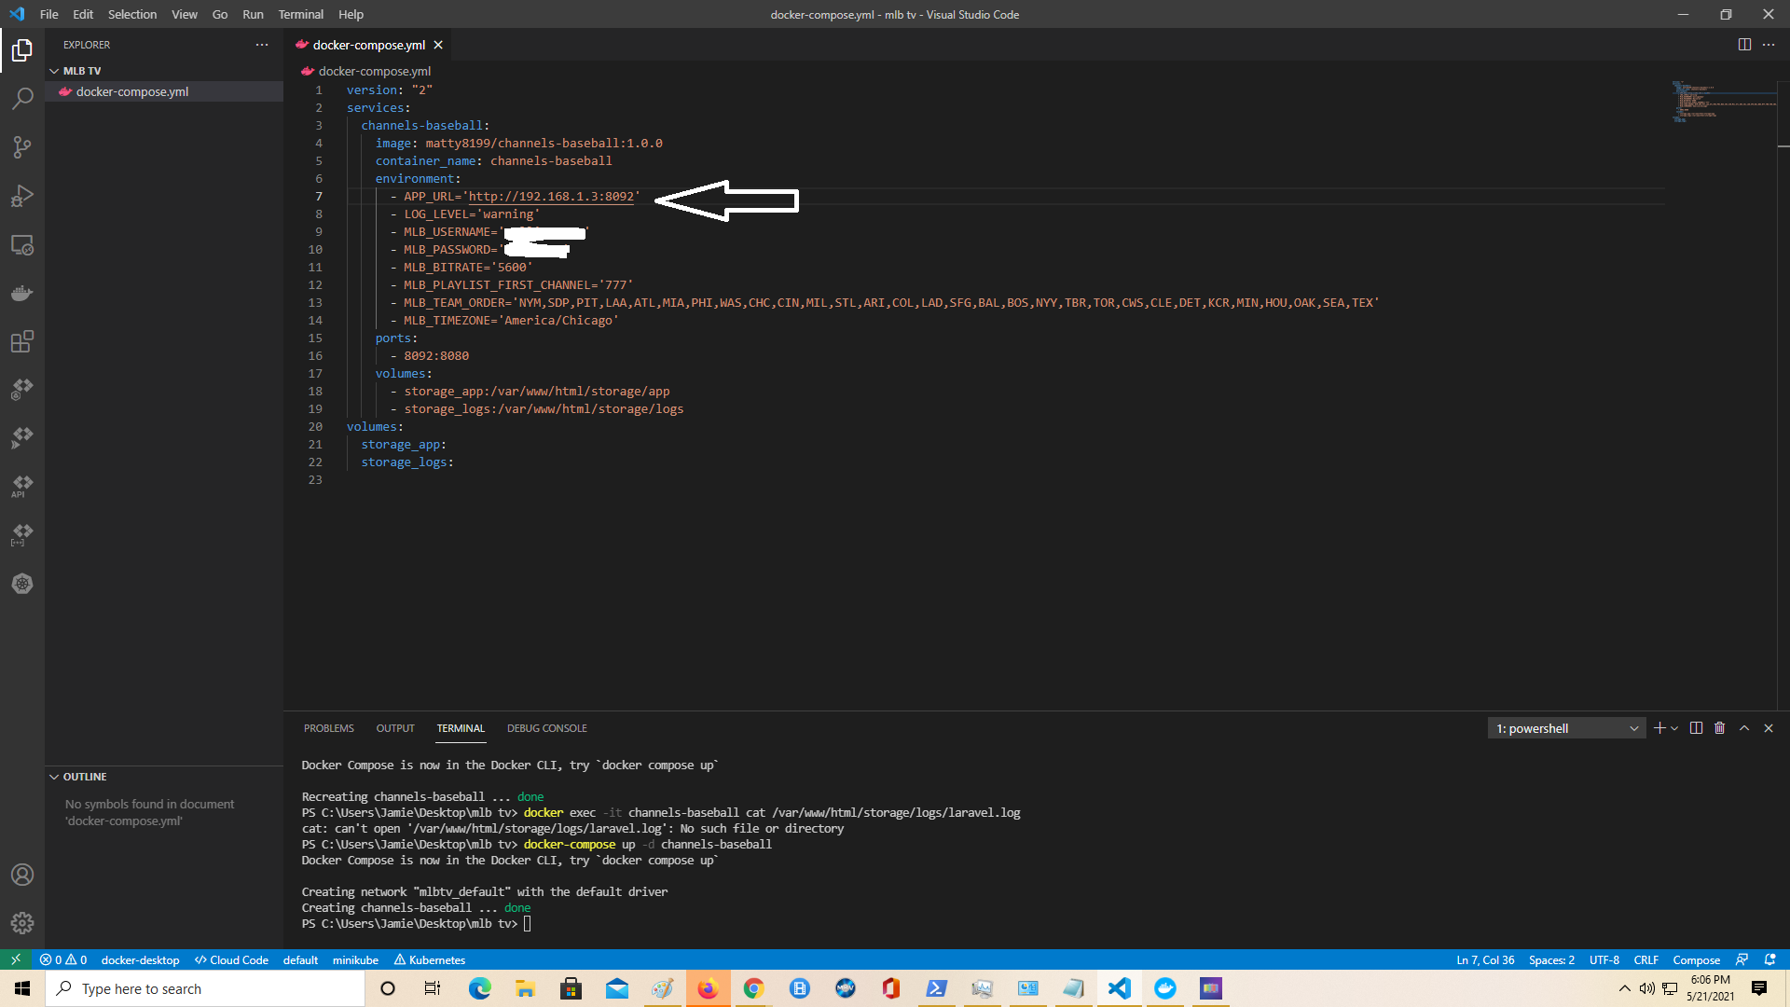1790x1007 pixels.
Task: Toggle the split editor right button
Action: tap(1744, 45)
